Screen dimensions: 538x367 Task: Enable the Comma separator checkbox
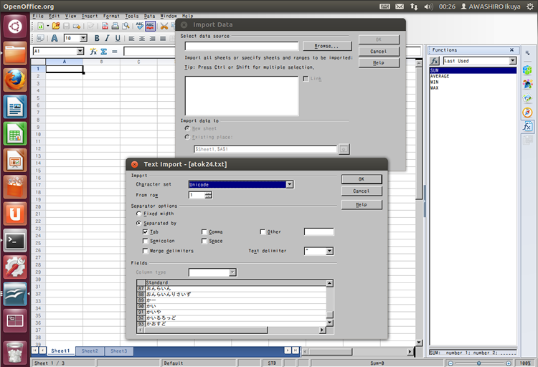point(204,232)
